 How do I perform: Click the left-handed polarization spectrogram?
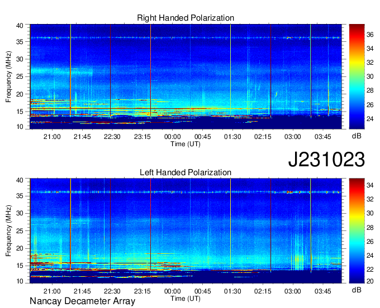186,231
